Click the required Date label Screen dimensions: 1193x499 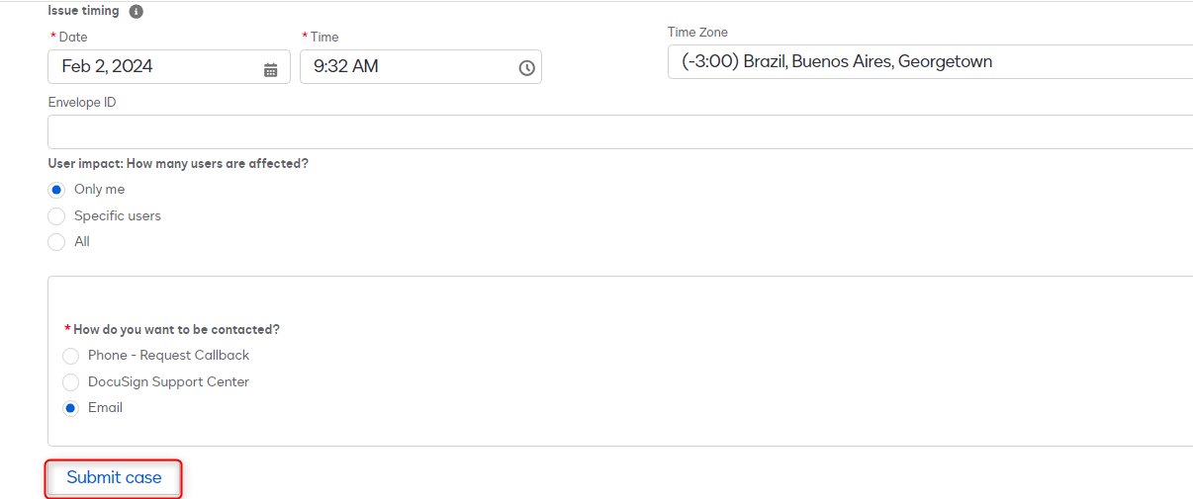coord(73,38)
